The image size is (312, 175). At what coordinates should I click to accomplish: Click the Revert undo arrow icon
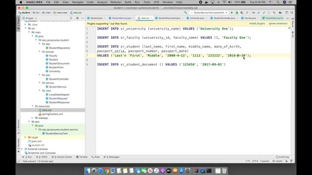coord(274,13)
